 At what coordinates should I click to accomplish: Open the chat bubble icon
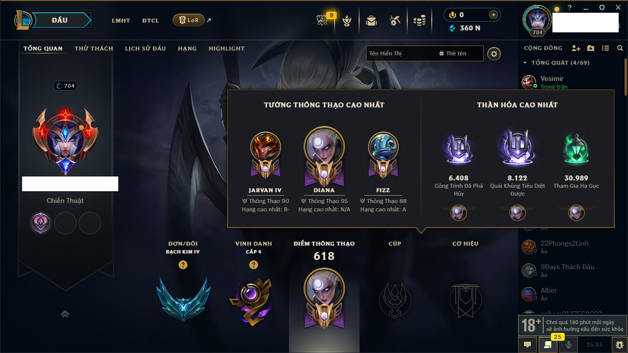527,345
